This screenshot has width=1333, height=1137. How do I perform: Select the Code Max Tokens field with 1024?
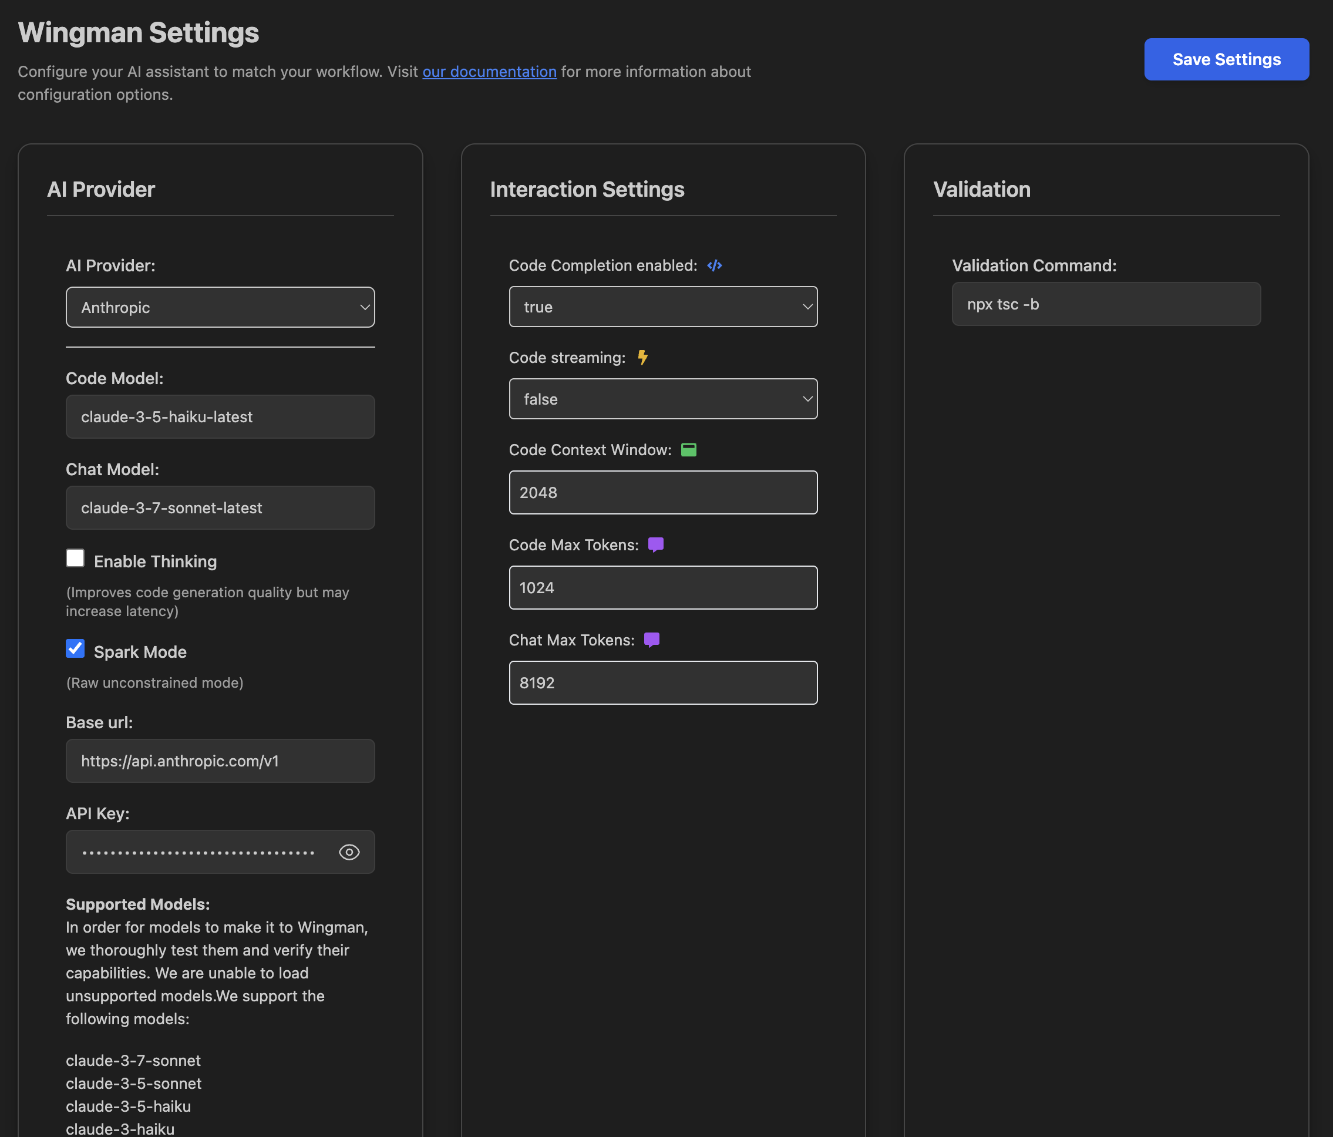662,588
